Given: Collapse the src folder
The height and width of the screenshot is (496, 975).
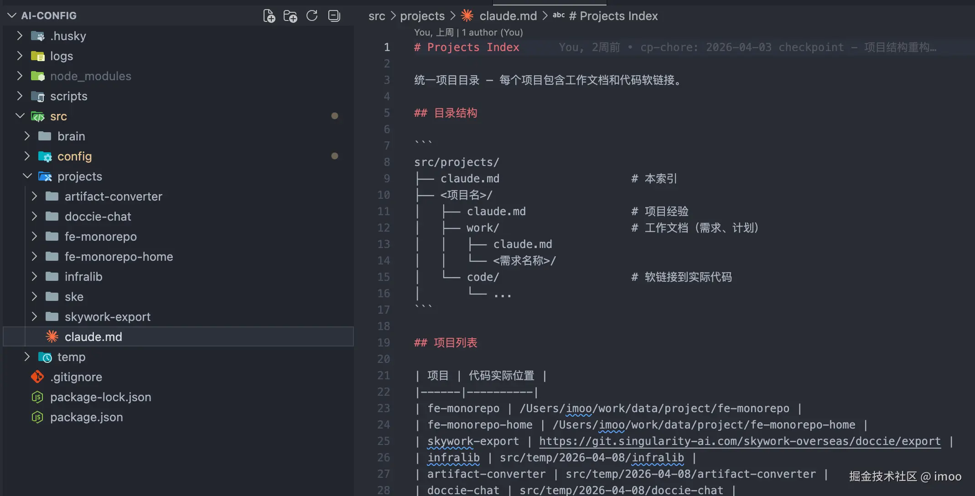Looking at the screenshot, I should tap(20, 116).
